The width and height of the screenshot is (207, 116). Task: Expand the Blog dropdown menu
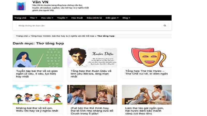click(x=126, y=18)
